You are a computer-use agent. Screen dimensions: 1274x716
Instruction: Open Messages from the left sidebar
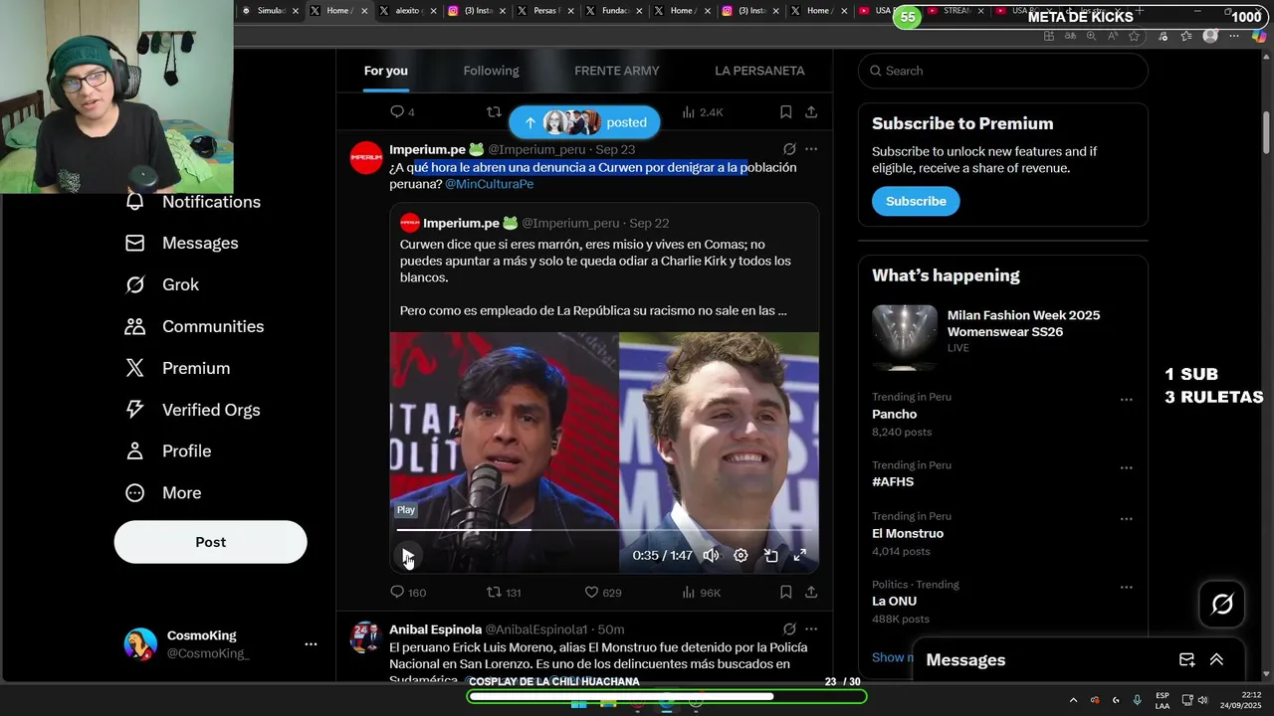(182, 243)
